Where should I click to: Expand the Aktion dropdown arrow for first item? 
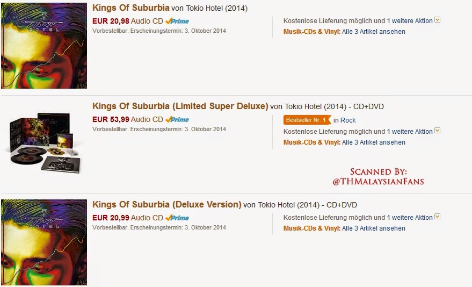437,20
